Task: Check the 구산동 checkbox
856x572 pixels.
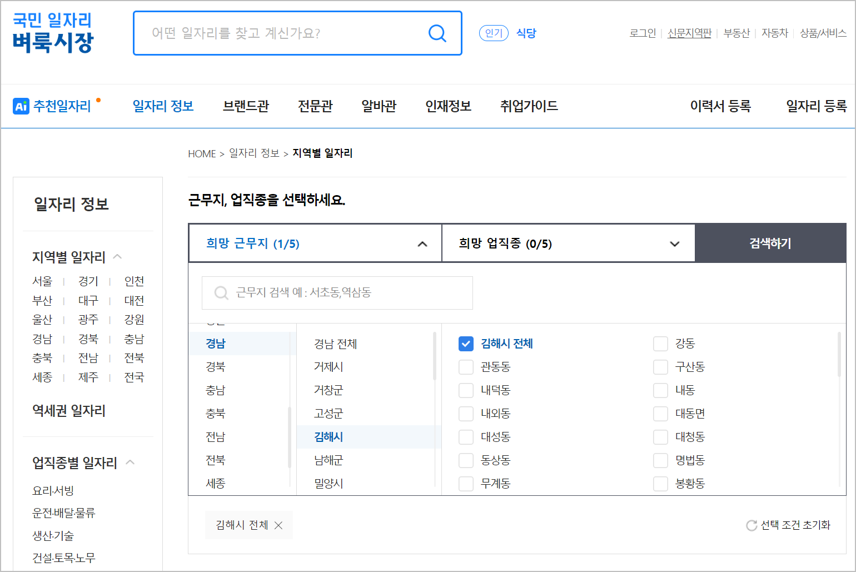Action: click(660, 367)
